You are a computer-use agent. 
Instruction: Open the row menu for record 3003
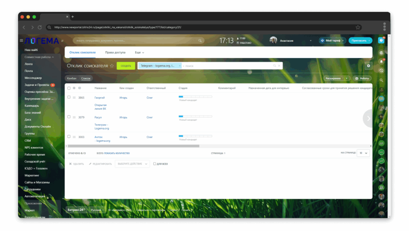(74, 137)
